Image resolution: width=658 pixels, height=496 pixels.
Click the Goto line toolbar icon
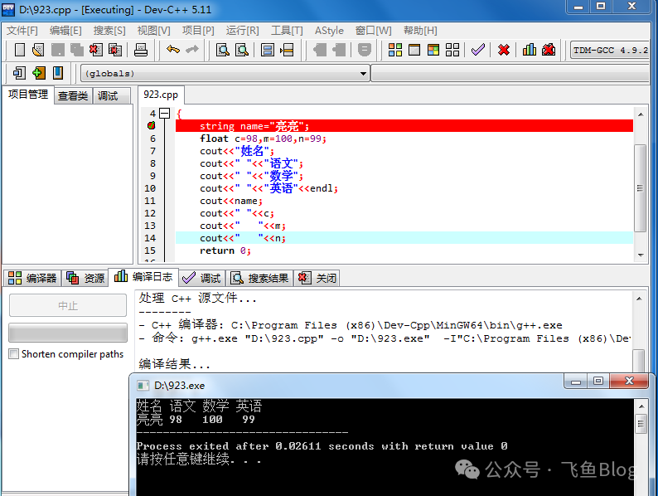point(287,50)
